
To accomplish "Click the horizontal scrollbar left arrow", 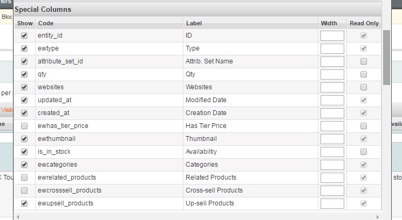I will tap(17, 217).
